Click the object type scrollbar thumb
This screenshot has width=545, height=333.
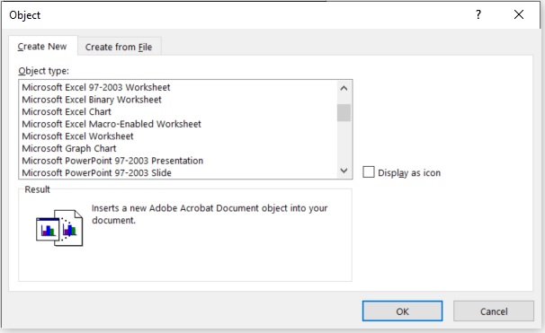pyautogui.click(x=344, y=113)
